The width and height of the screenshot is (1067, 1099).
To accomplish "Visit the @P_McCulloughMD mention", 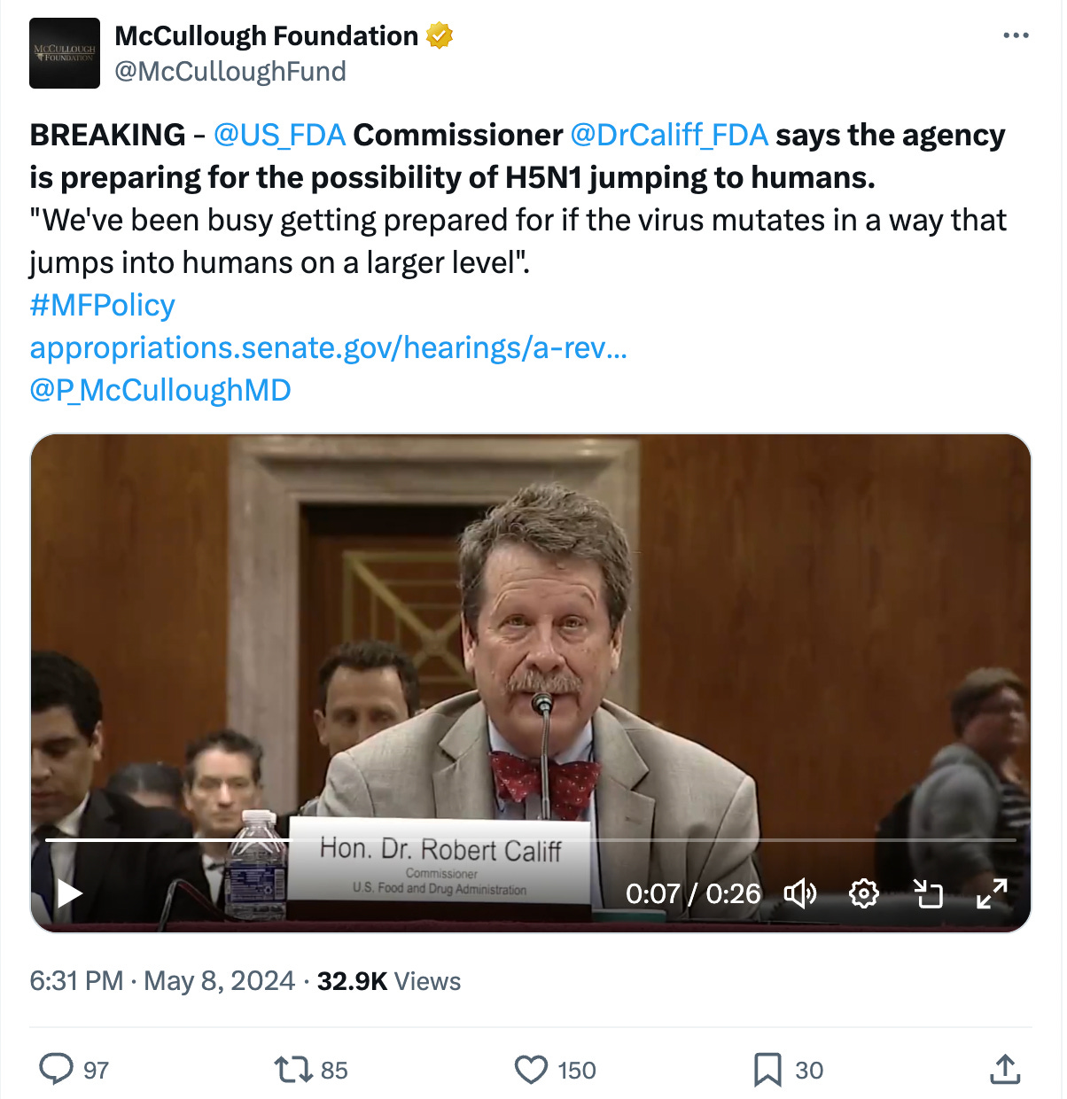I will click(160, 390).
